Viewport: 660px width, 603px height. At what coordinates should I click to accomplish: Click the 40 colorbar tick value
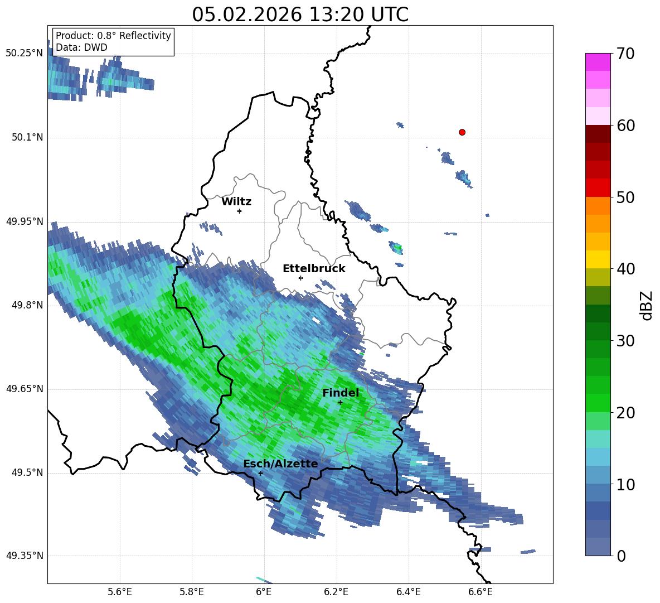pyautogui.click(x=626, y=269)
